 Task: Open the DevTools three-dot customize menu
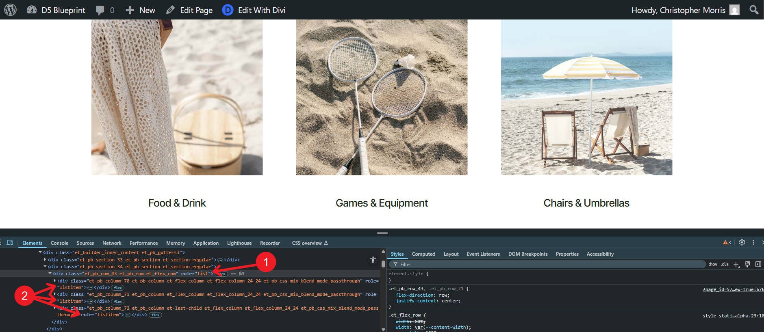753,242
